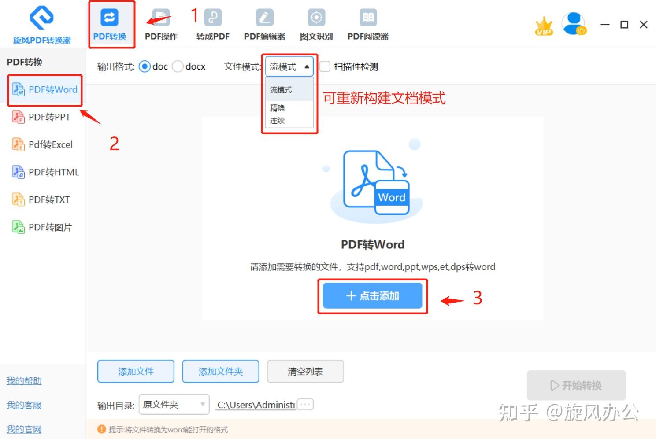Open the 我的客服 link
The image size is (656, 439).
point(24,405)
